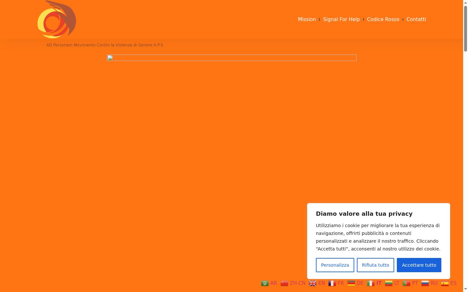Choose the Spanish flag icon
This screenshot has height=292, width=468.
pos(445,283)
